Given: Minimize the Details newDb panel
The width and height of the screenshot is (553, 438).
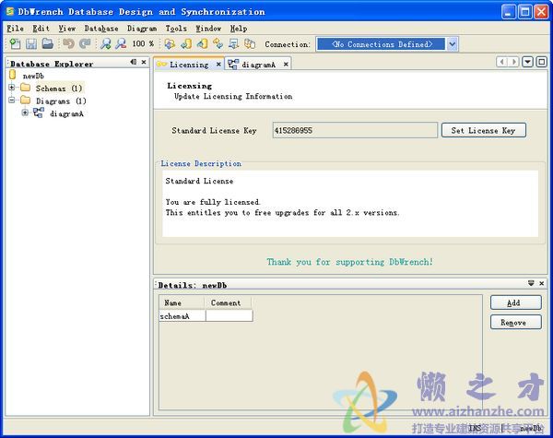Looking at the screenshot, I should tap(531, 283).
